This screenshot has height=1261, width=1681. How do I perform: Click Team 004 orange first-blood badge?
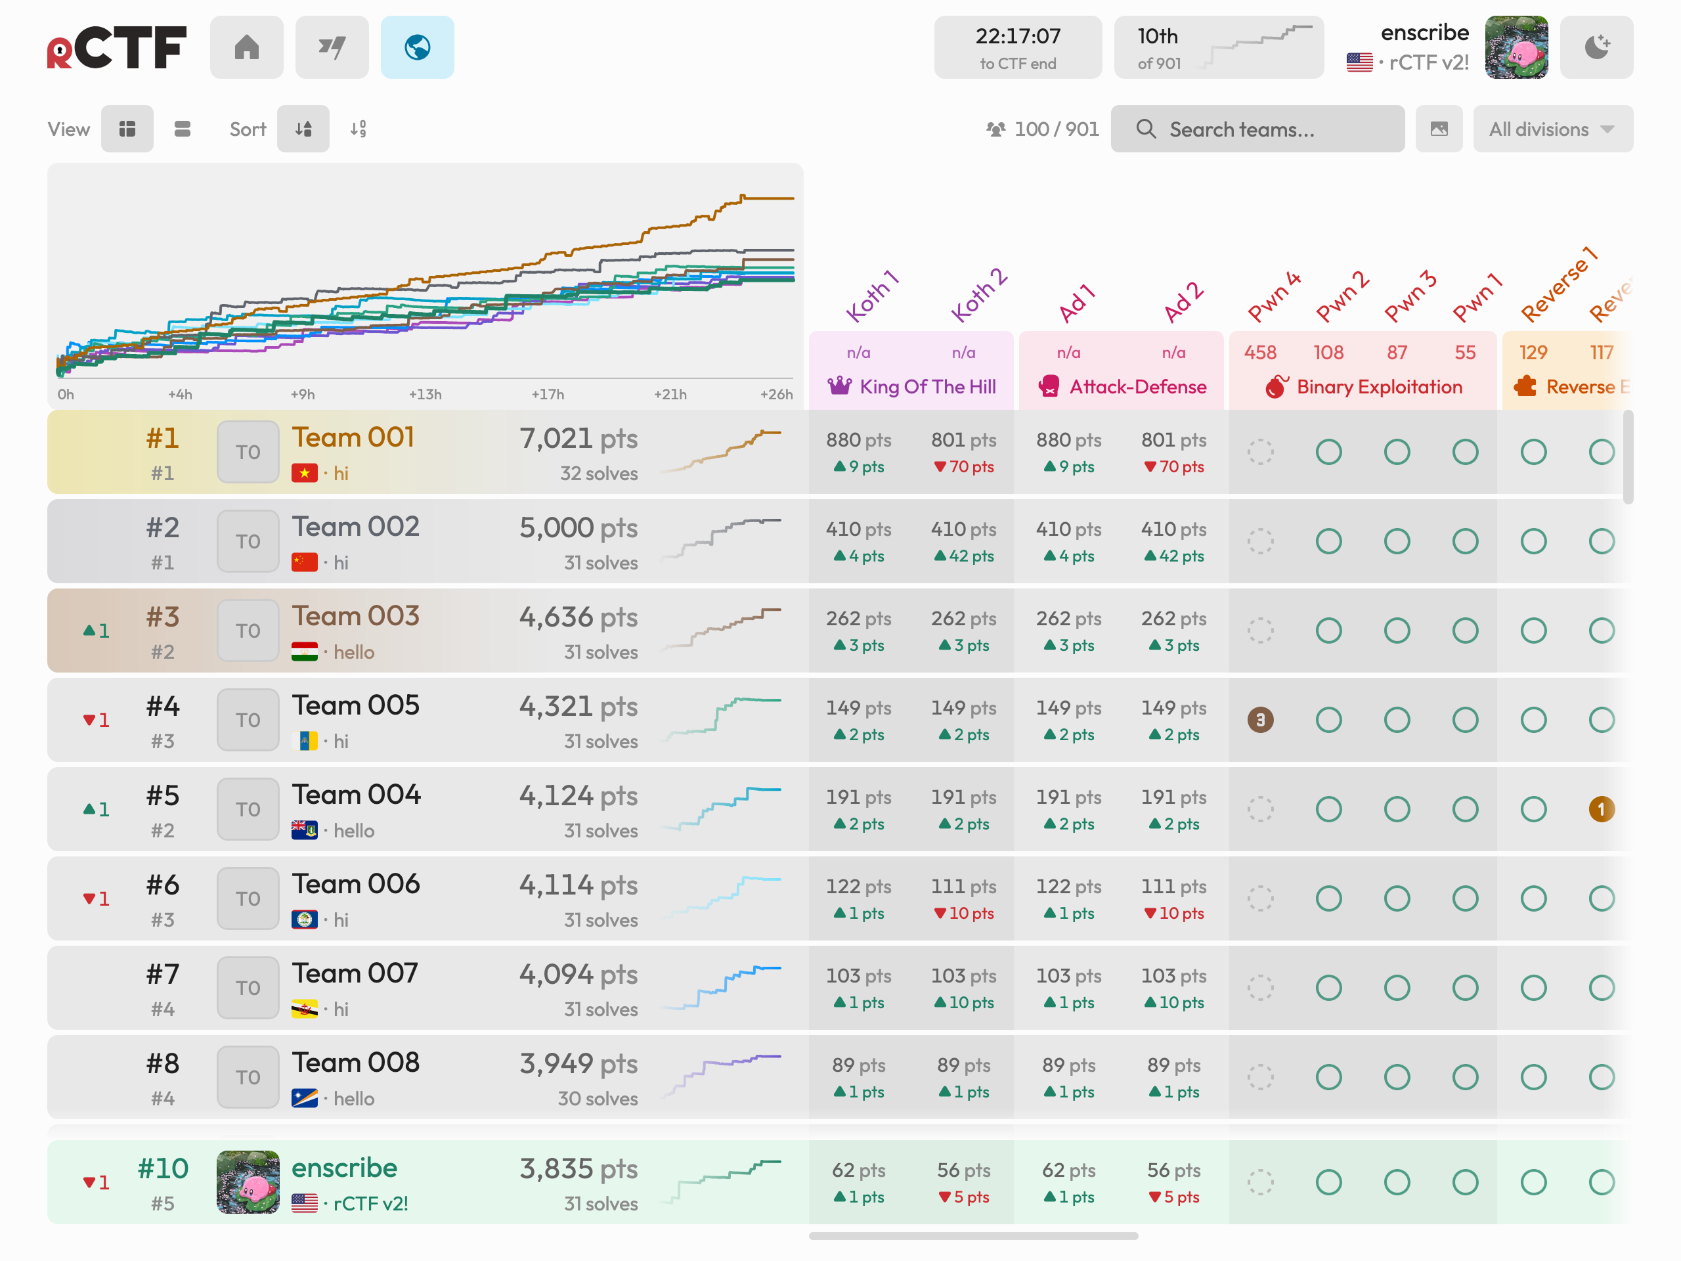[x=1601, y=810]
